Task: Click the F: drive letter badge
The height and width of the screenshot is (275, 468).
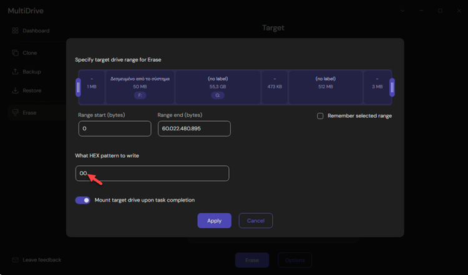Action: [140, 95]
